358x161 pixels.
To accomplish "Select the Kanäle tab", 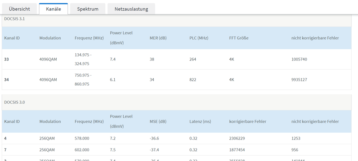I will 53,9.
